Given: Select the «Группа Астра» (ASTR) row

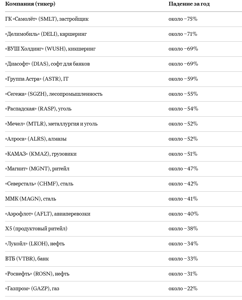Looking at the screenshot, I should (x=124, y=79).
